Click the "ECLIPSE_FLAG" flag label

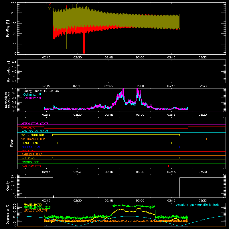pos(31,147)
